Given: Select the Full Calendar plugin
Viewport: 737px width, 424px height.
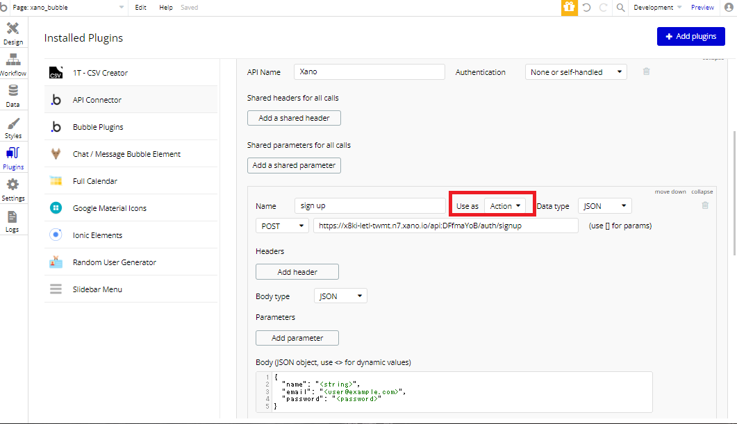Looking at the screenshot, I should (x=131, y=181).
